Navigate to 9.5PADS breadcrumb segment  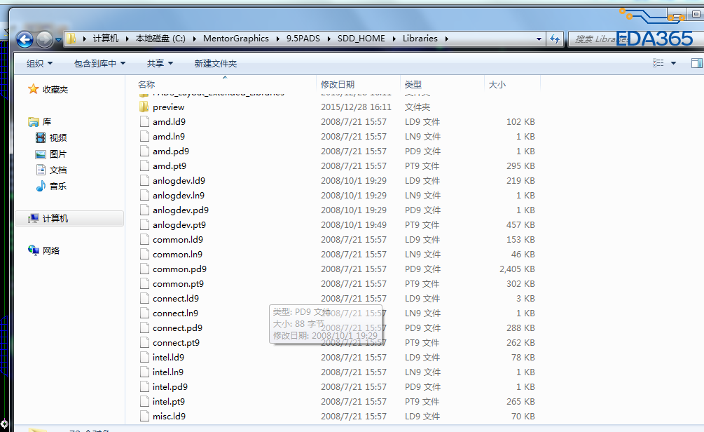point(303,39)
